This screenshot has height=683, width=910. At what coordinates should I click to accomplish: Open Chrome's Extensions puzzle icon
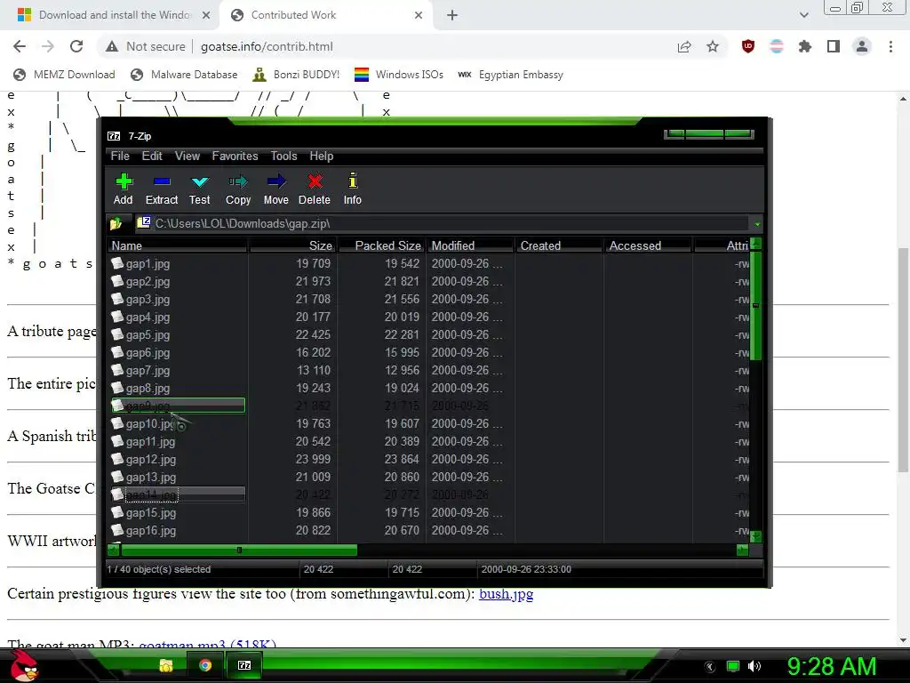[805, 46]
